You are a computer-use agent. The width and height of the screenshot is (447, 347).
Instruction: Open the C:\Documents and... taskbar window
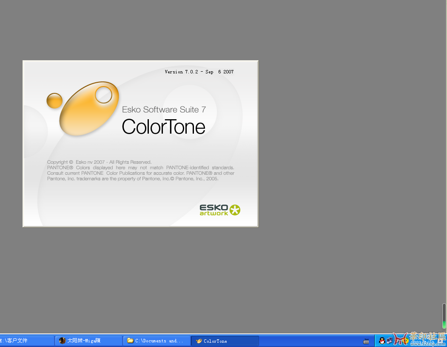point(157,341)
